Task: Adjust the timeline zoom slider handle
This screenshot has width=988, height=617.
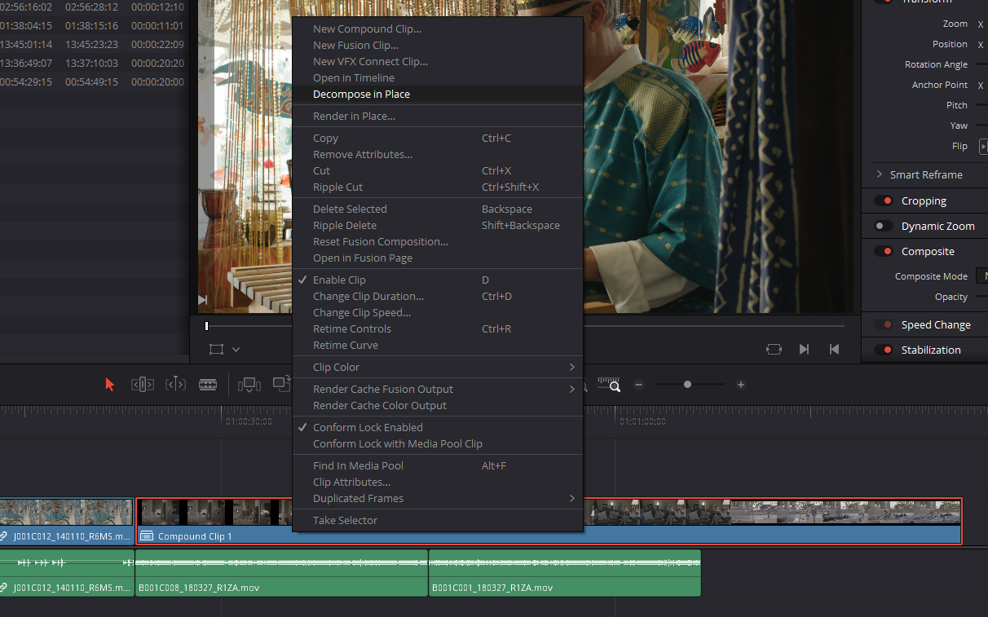Action: click(687, 385)
